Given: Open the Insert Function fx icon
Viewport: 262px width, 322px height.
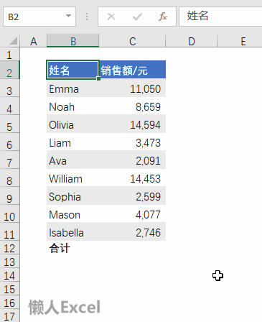Looking at the screenshot, I should (x=163, y=17).
